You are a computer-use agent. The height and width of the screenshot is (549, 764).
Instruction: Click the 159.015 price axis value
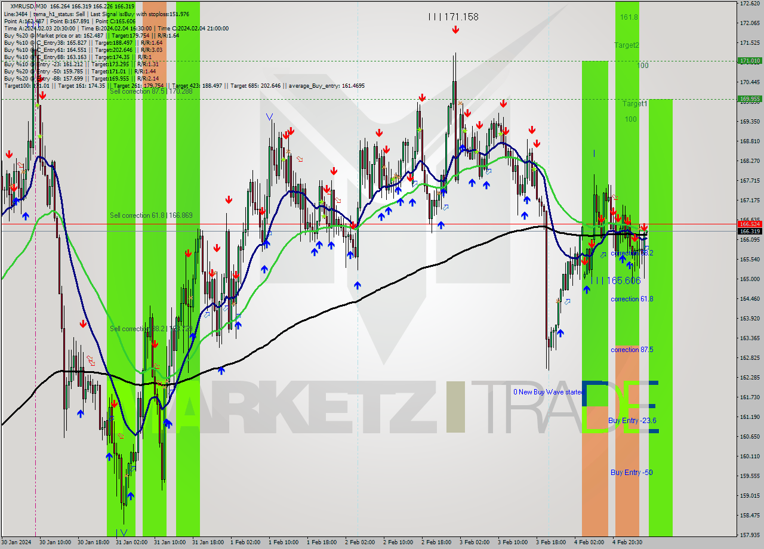point(750,496)
